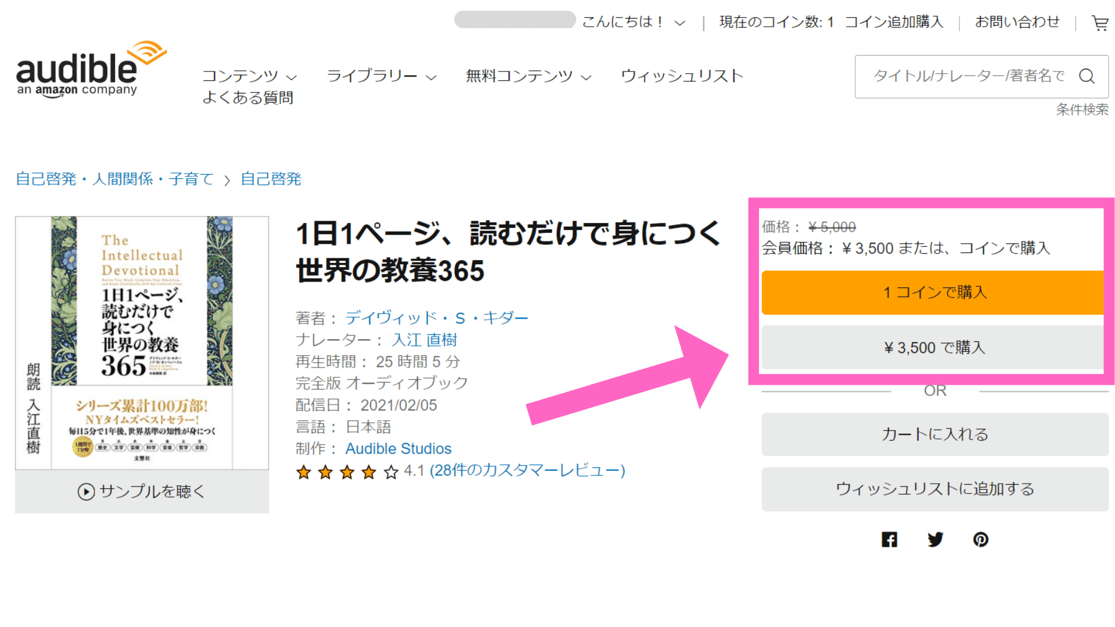The image size is (1115, 627).
Task: Click the struck-through ¥5,000 price
Action: coord(832,227)
